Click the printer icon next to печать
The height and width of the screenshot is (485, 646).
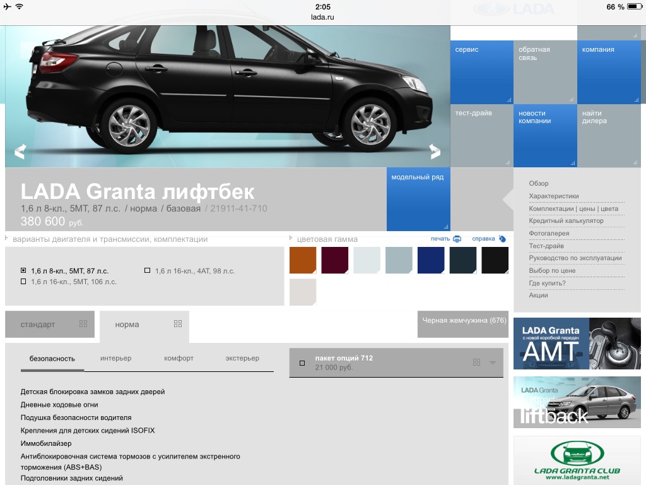(x=457, y=239)
